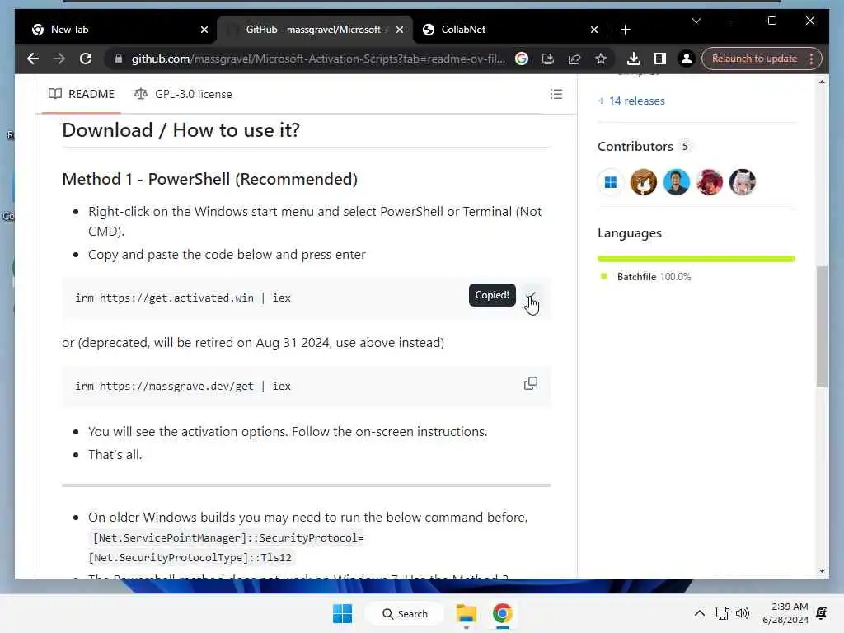Image resolution: width=844 pixels, height=633 pixels.
Task: Copy the massgrave.dev/get command
Action: (x=530, y=384)
